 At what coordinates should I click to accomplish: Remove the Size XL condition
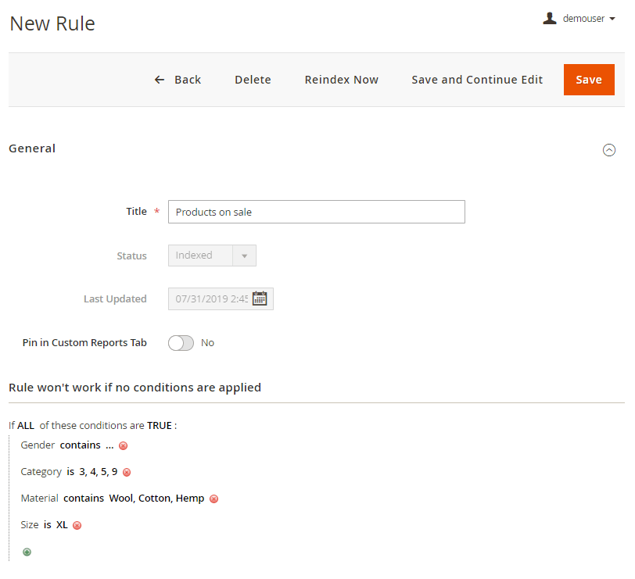[x=77, y=526]
